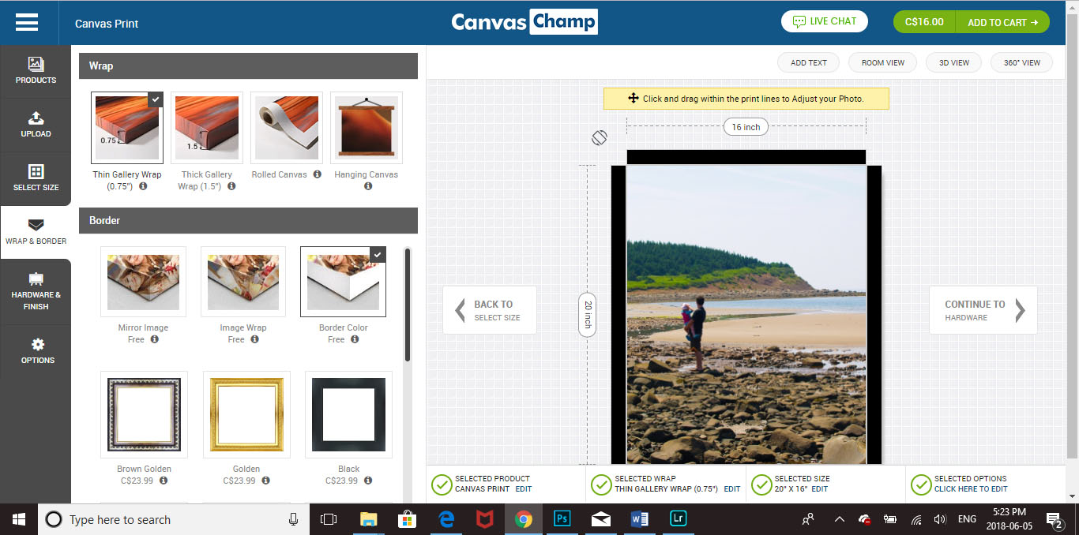Edit the selected product Canvas Print
This screenshot has width=1079, height=535.
point(523,489)
